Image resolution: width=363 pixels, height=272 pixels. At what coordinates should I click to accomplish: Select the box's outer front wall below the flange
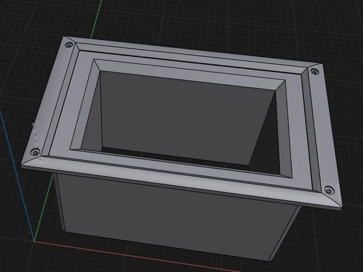(176, 218)
